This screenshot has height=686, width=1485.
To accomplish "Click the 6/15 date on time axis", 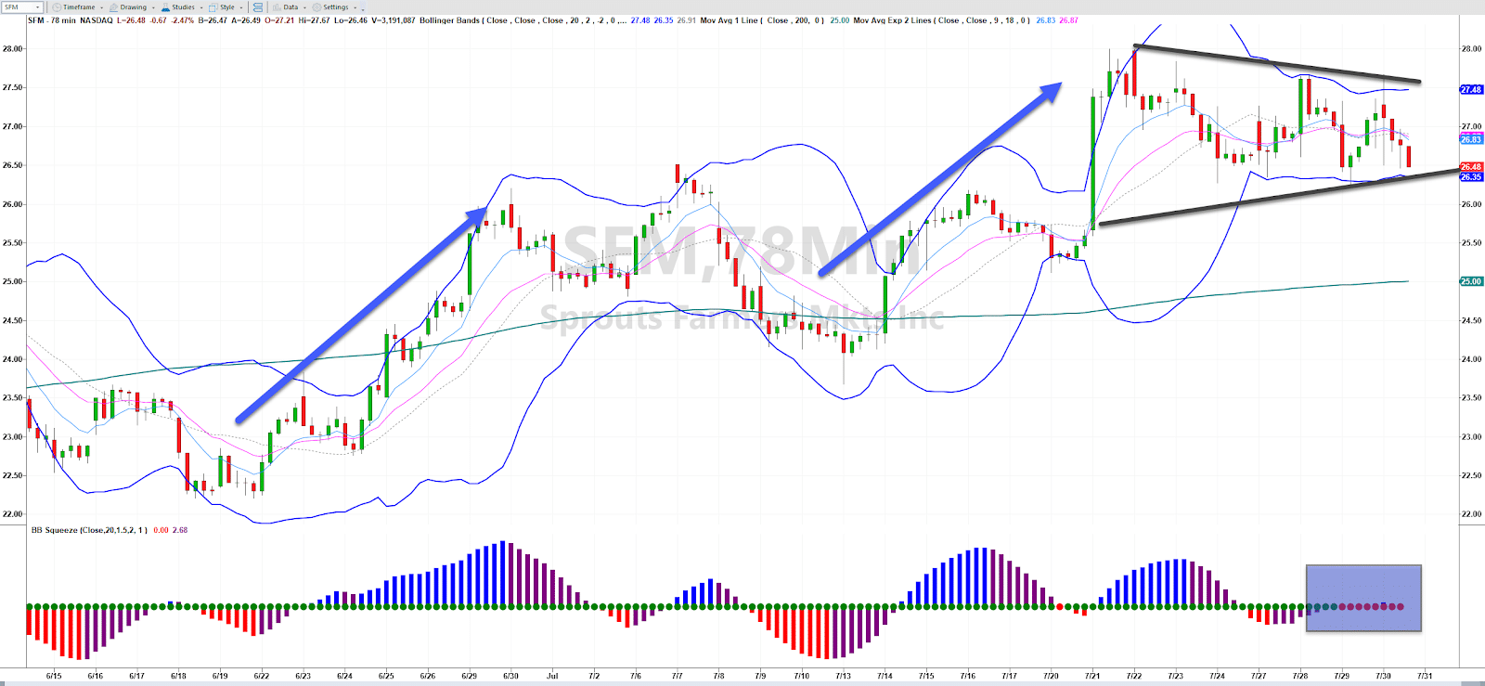I will [x=53, y=676].
